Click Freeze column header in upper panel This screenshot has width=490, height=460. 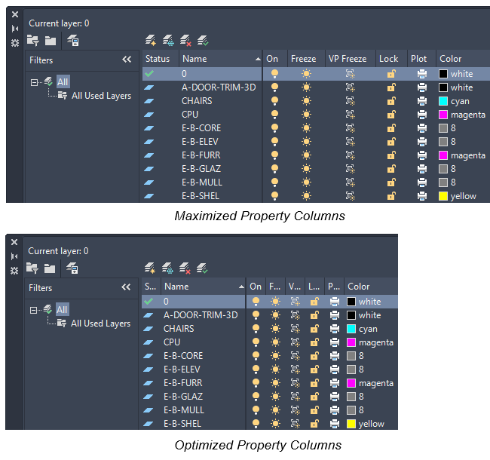click(306, 59)
